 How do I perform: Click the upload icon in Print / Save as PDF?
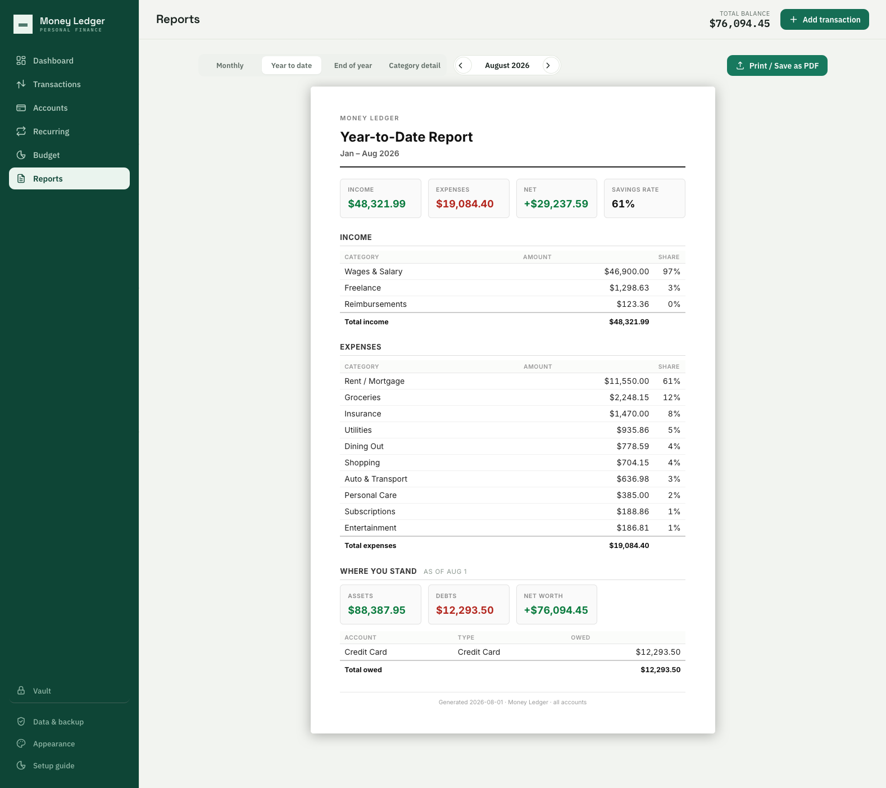tap(740, 66)
